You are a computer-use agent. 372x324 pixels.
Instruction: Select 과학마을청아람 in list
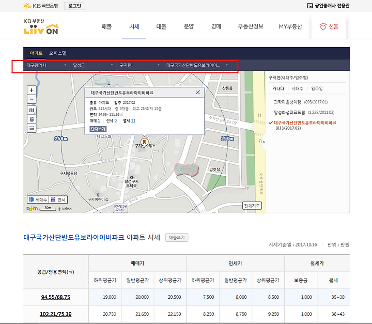pos(301,102)
